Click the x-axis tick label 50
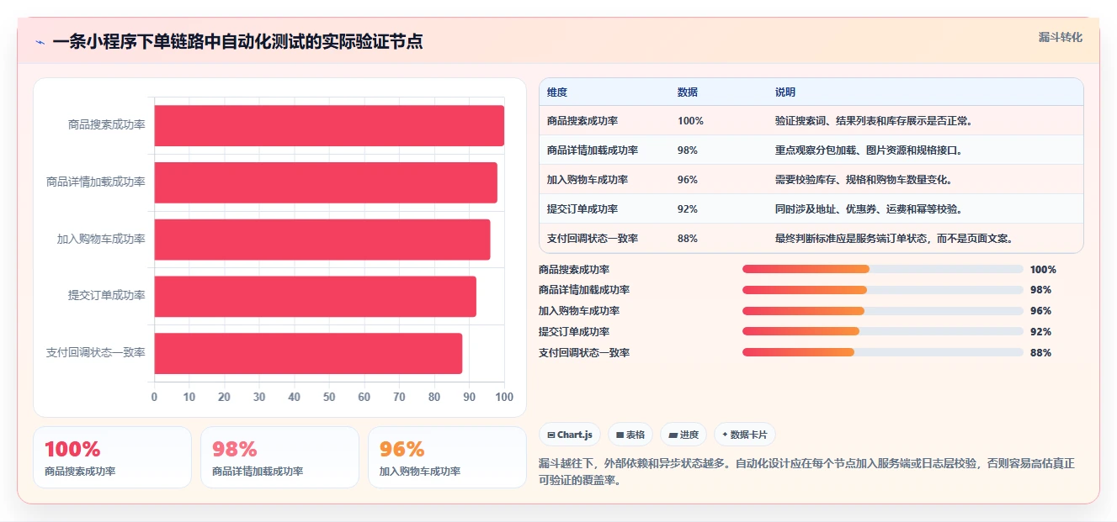 coord(329,397)
